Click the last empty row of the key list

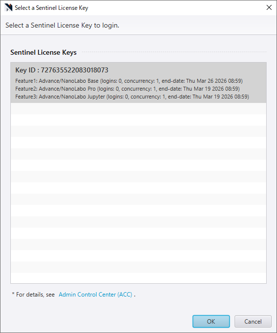pyautogui.click(x=138, y=278)
